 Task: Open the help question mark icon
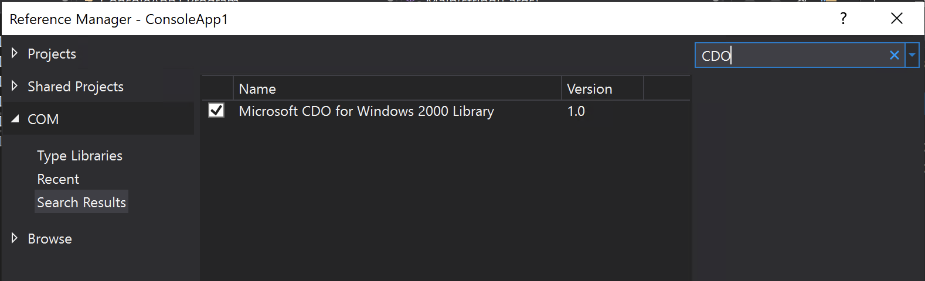[844, 19]
